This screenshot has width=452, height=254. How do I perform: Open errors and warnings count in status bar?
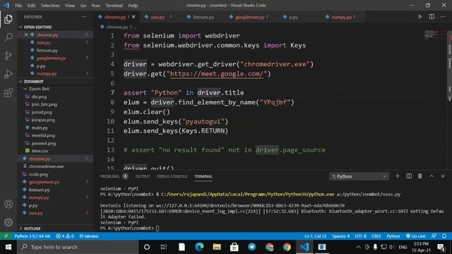[65, 236]
